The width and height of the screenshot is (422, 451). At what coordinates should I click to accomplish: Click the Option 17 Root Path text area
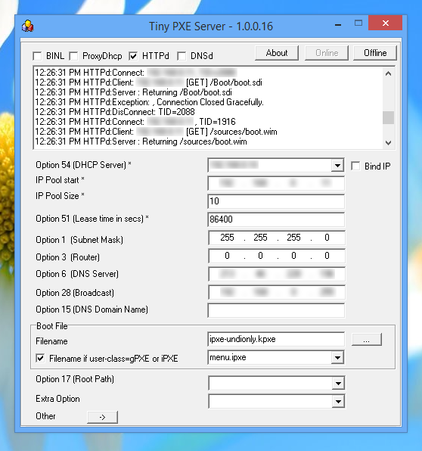(270, 383)
